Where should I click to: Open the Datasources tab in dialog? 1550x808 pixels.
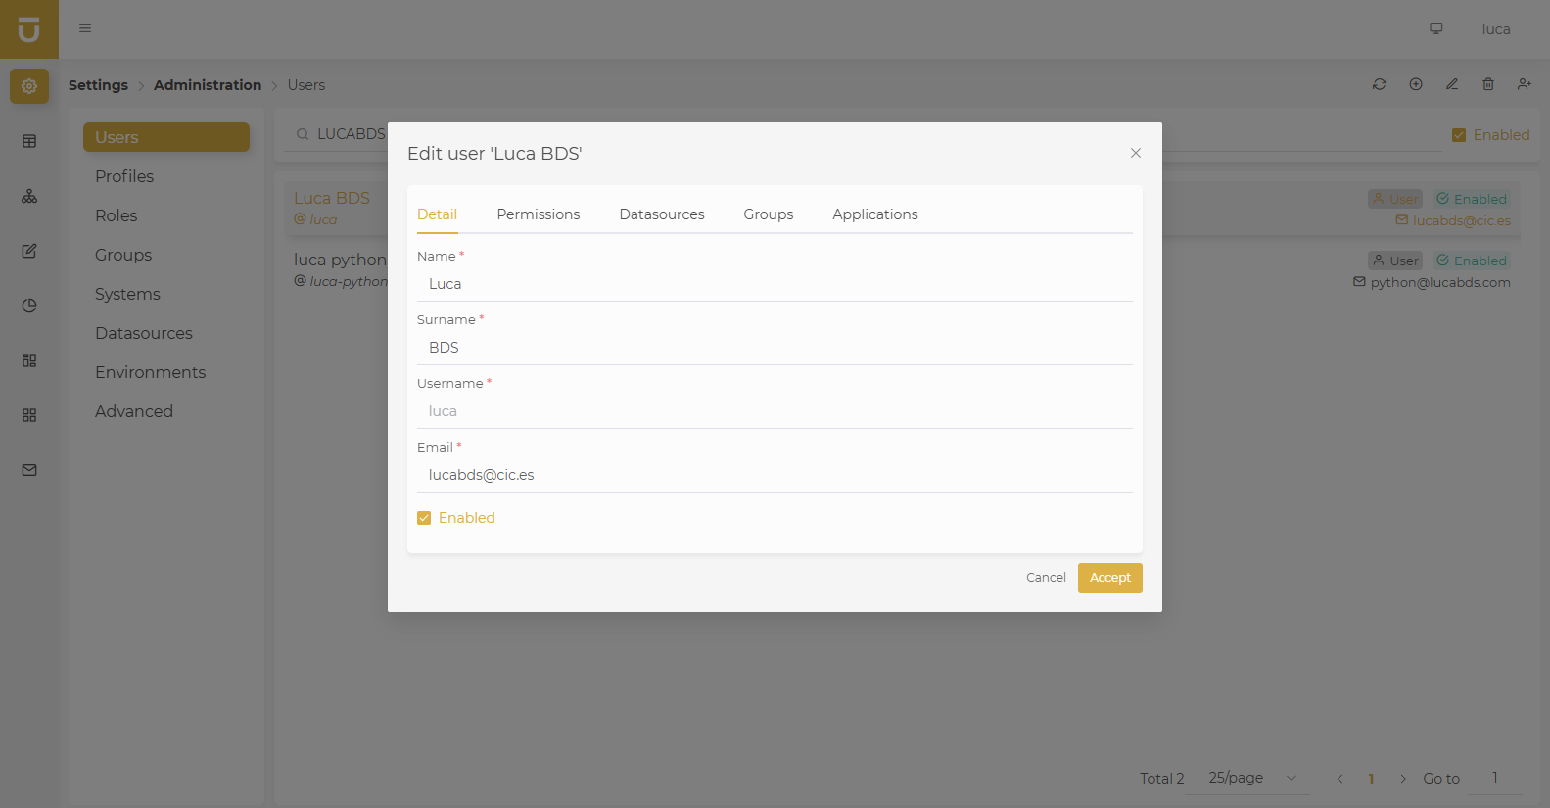click(x=661, y=214)
